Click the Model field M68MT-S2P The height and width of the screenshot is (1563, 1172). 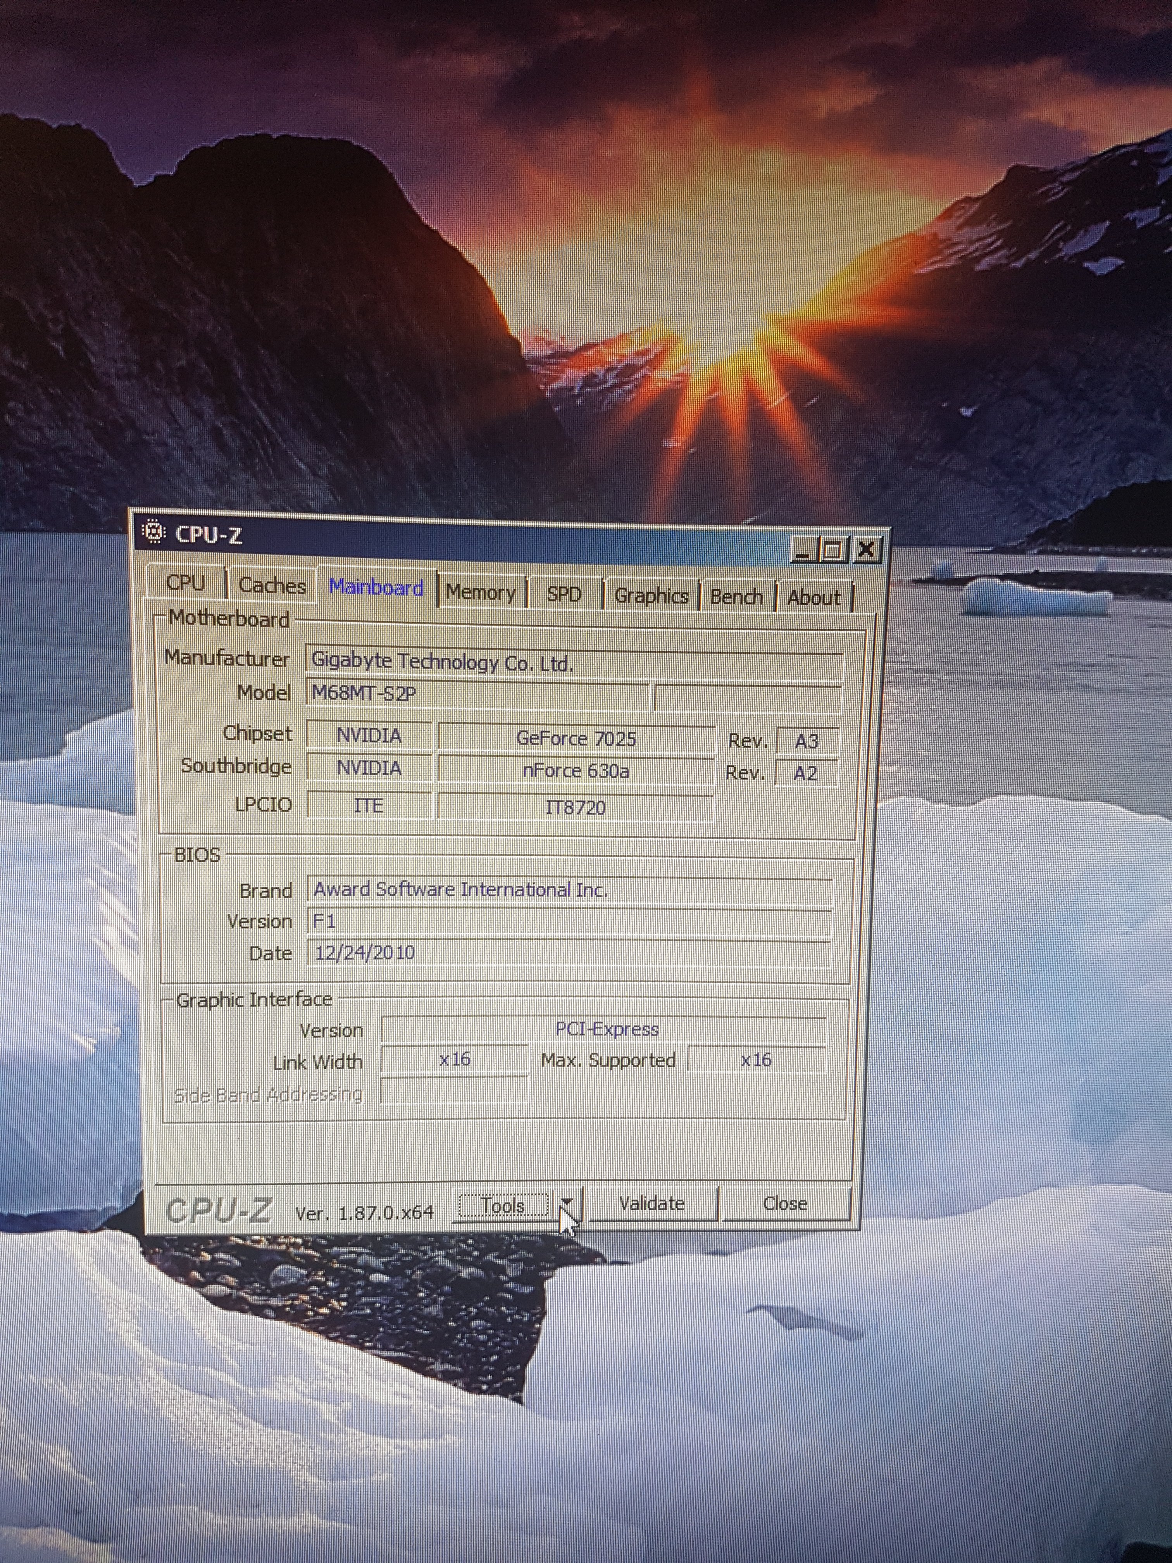[x=477, y=694]
